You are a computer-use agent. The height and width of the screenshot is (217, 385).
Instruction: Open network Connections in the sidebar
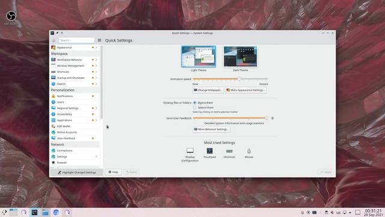click(x=75, y=150)
